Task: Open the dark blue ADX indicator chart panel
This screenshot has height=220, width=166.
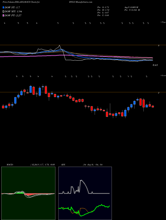Action: (x=85, y=193)
